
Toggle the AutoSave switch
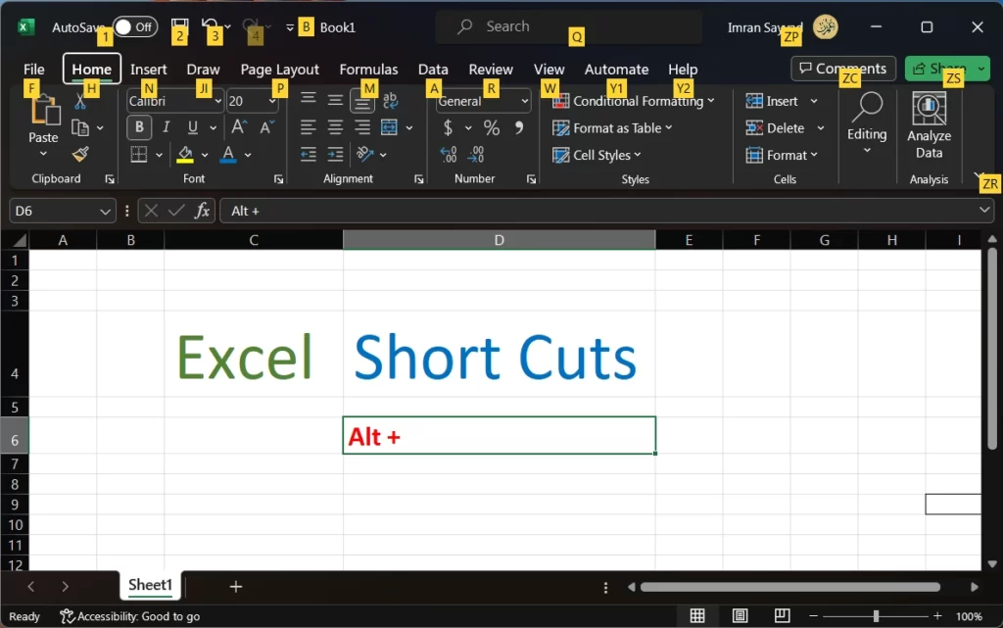pos(135,26)
